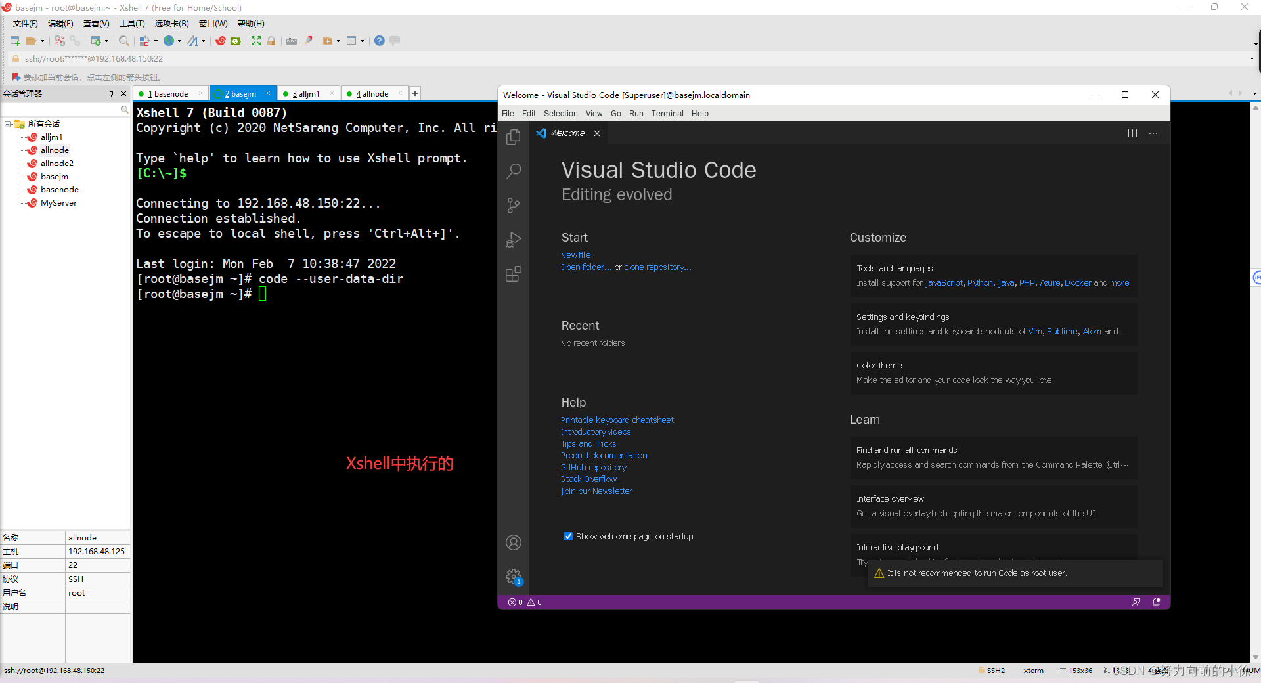The image size is (1261, 683).
Task: Open the 文件(F) menu in Xshell
Action: (25, 23)
